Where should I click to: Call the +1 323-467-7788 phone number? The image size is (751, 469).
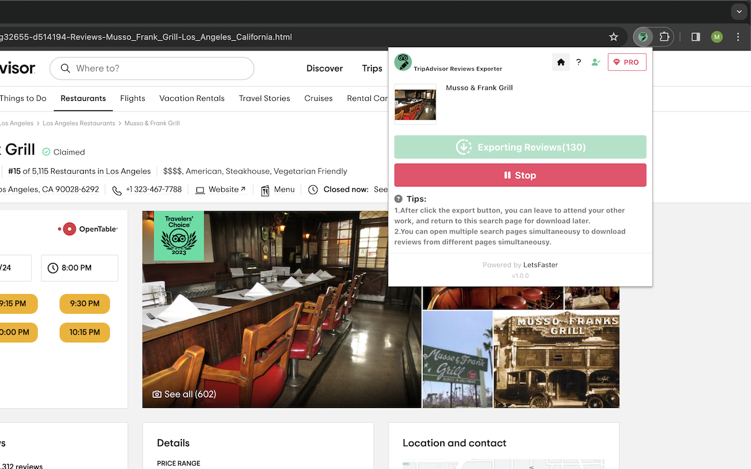coord(154,189)
